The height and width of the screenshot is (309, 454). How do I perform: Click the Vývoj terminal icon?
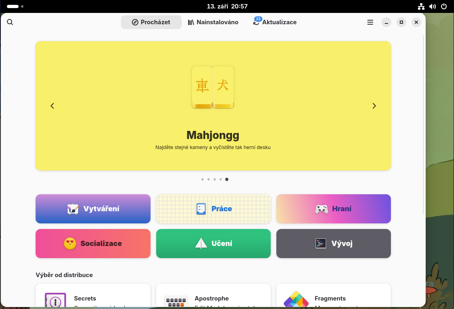[x=321, y=244]
